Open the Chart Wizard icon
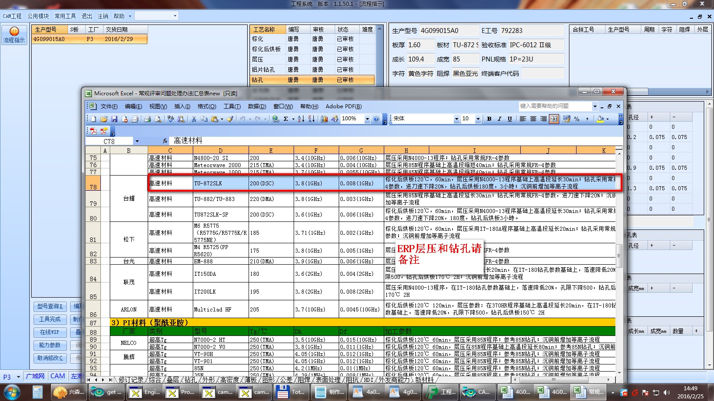Viewport: 714px width, 401px height. click(x=324, y=119)
